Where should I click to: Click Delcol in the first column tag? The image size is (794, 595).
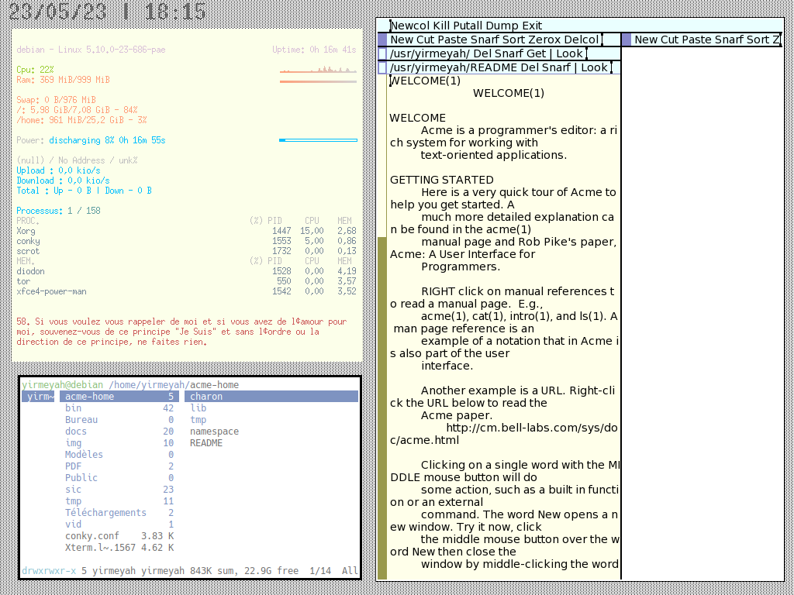pyautogui.click(x=581, y=40)
